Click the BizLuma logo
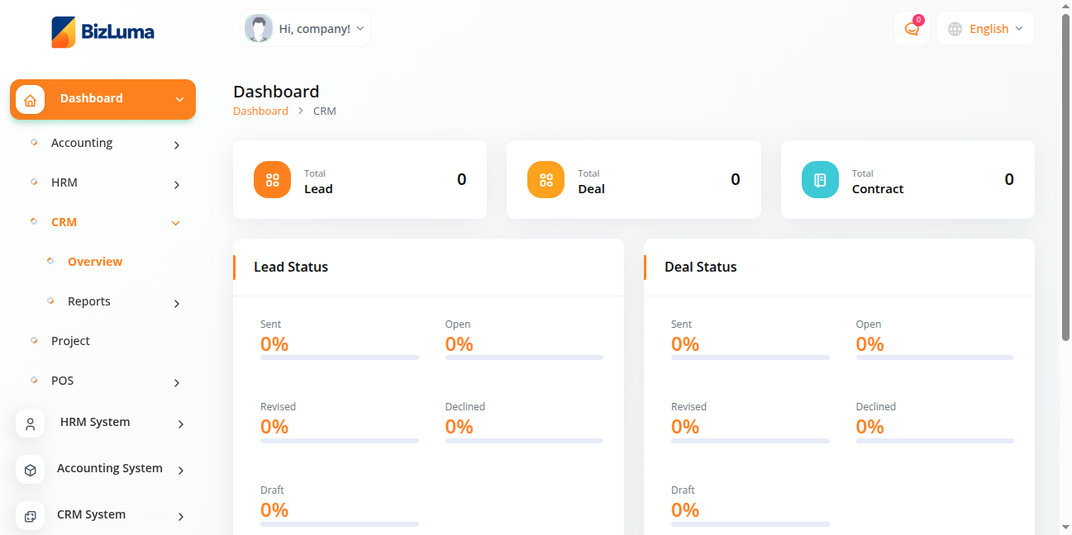 coord(102,32)
